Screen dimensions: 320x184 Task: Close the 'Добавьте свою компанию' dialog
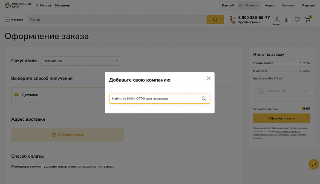pos(208,78)
